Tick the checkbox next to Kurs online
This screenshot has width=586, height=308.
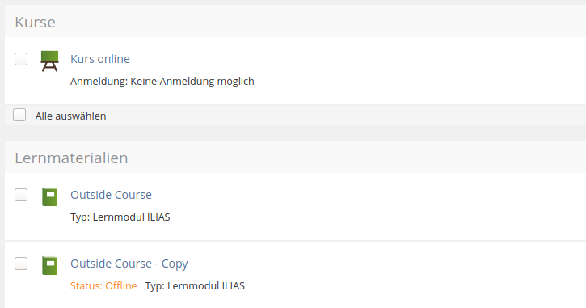[21, 59]
